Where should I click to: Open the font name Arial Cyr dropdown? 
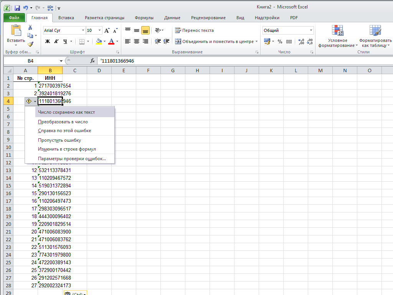pos(83,30)
